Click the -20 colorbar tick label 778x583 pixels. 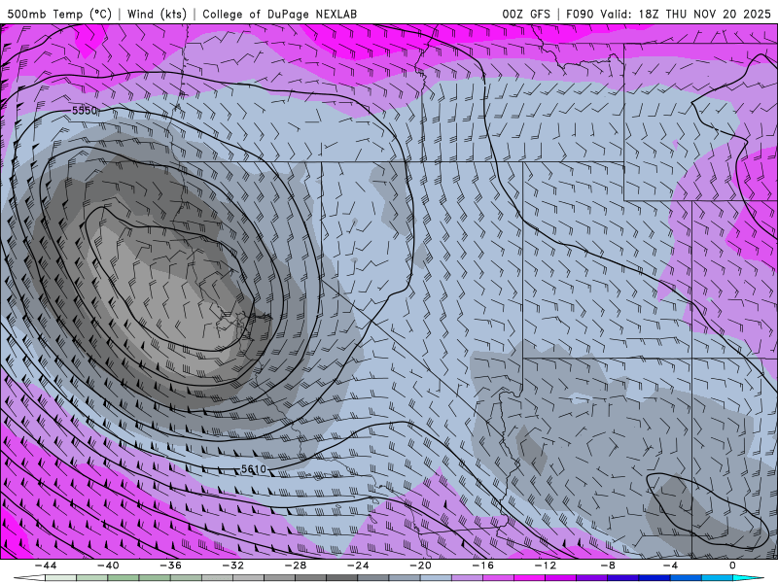click(420, 566)
